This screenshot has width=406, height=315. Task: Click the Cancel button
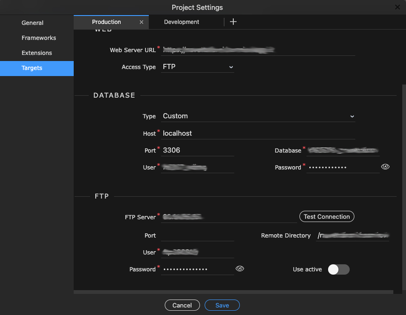[x=182, y=305]
